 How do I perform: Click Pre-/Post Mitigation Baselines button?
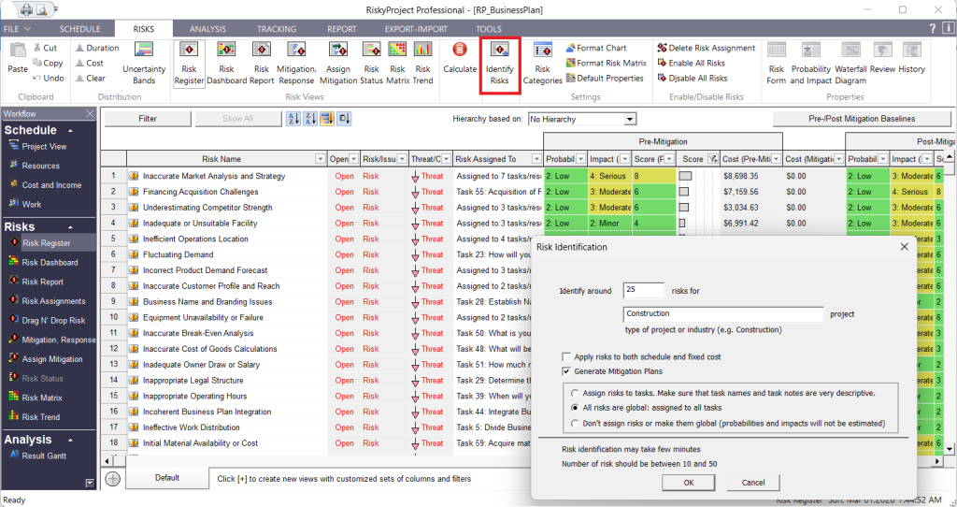[x=862, y=119]
